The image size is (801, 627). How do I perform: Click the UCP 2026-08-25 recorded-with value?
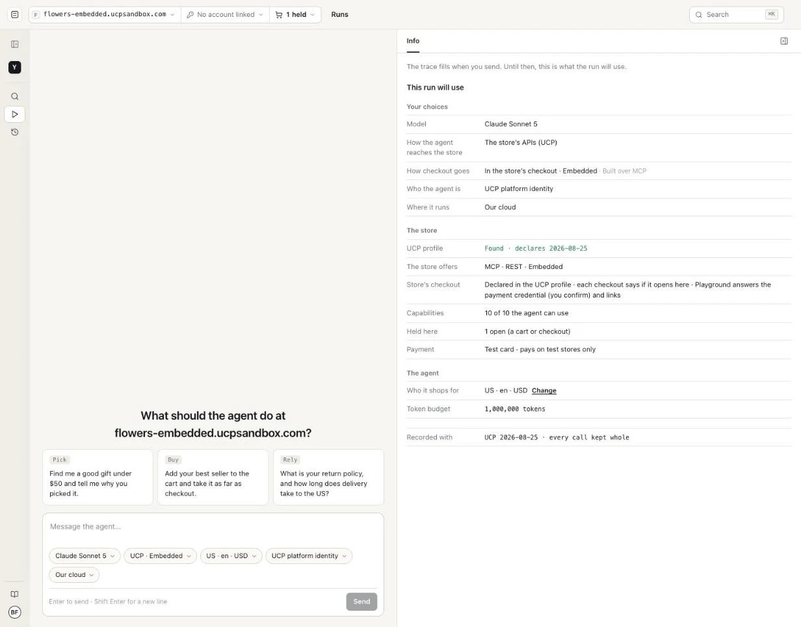click(x=557, y=437)
